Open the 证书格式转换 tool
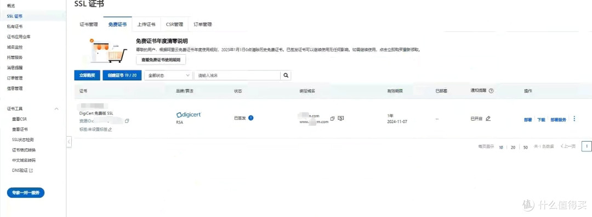The height and width of the screenshot is (217, 592). pyautogui.click(x=24, y=150)
